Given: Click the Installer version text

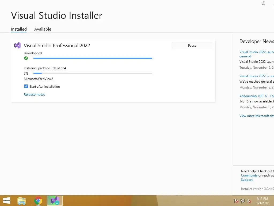Looking at the screenshot, I should [x=257, y=189].
